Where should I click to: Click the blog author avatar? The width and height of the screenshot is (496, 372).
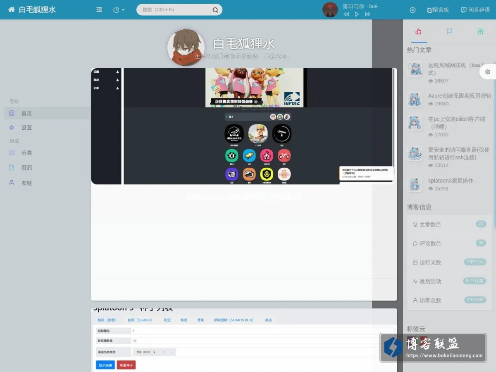(186, 48)
